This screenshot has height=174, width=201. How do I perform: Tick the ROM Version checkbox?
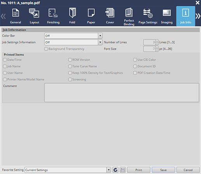(70, 60)
